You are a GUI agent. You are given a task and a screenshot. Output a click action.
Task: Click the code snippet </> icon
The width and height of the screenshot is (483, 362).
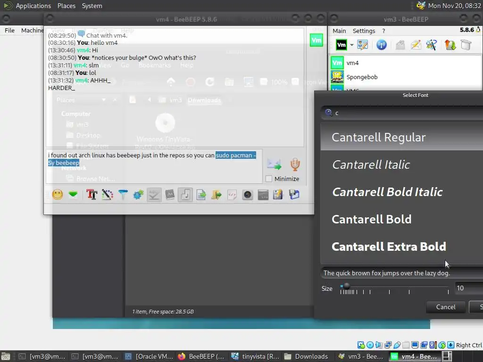click(x=232, y=195)
